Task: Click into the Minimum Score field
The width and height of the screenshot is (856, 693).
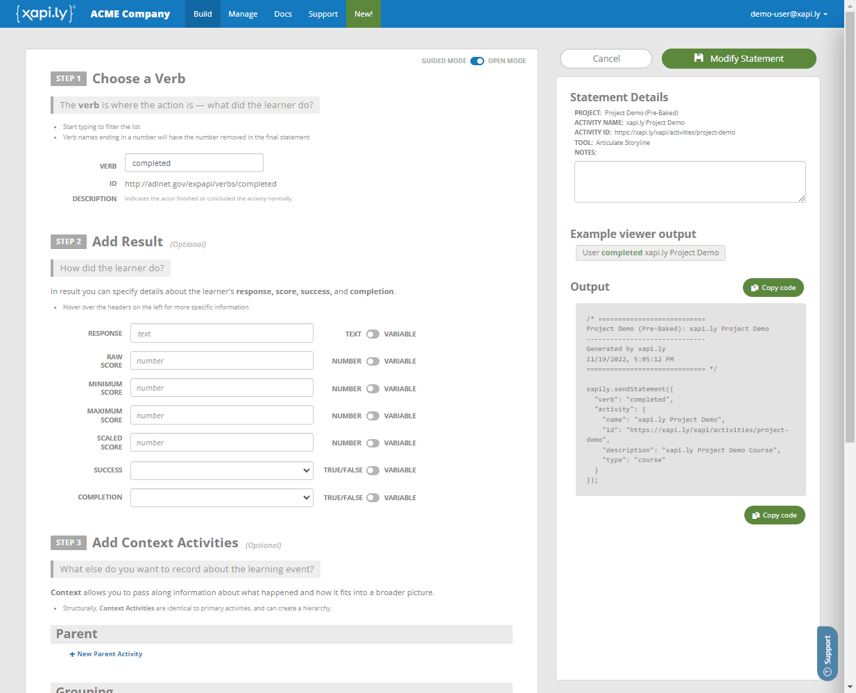Action: tap(222, 388)
